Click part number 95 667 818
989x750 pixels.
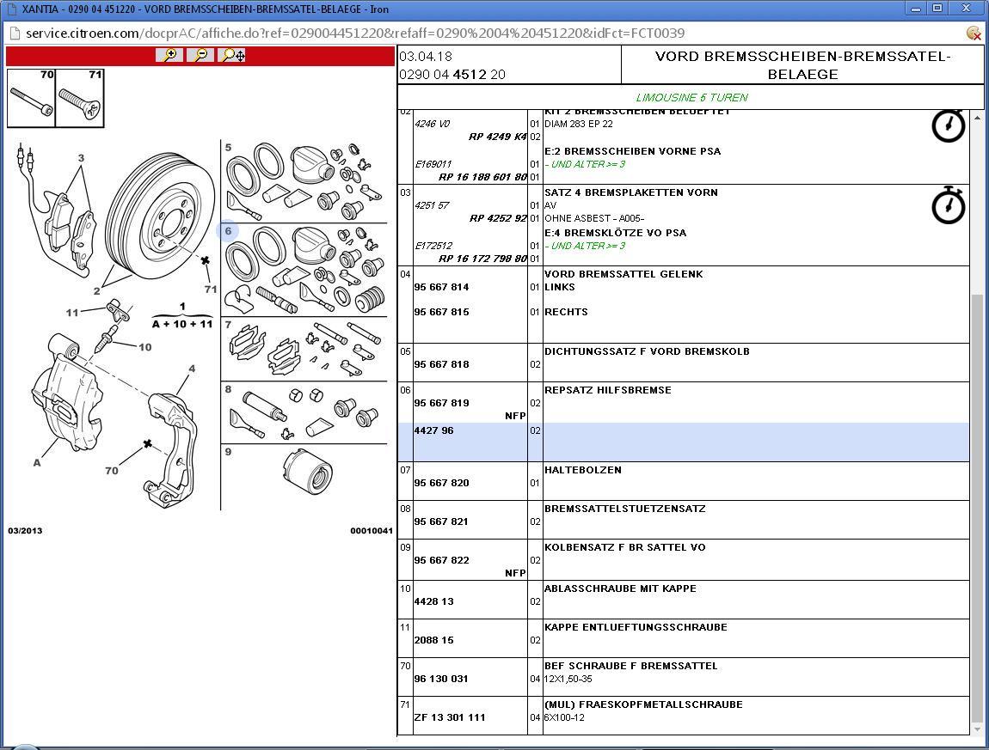(441, 364)
